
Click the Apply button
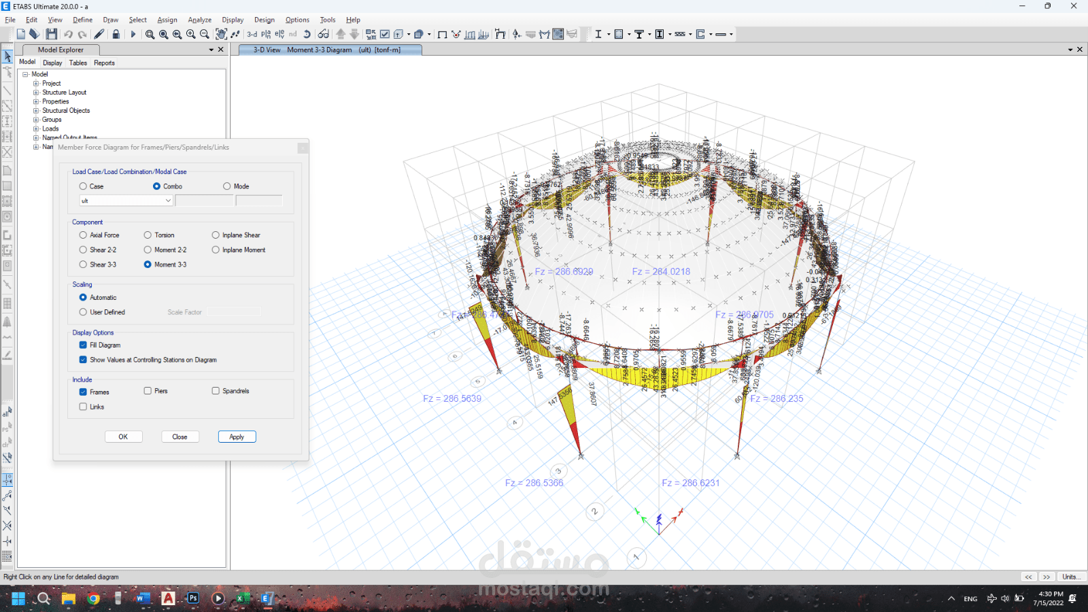237,437
